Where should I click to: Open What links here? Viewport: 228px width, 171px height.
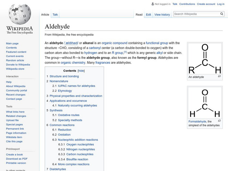coord(15,112)
